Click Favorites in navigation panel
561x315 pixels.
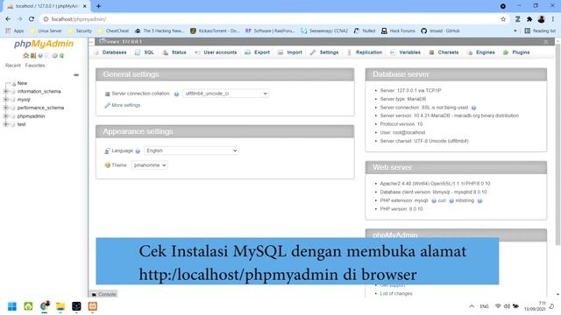35,66
